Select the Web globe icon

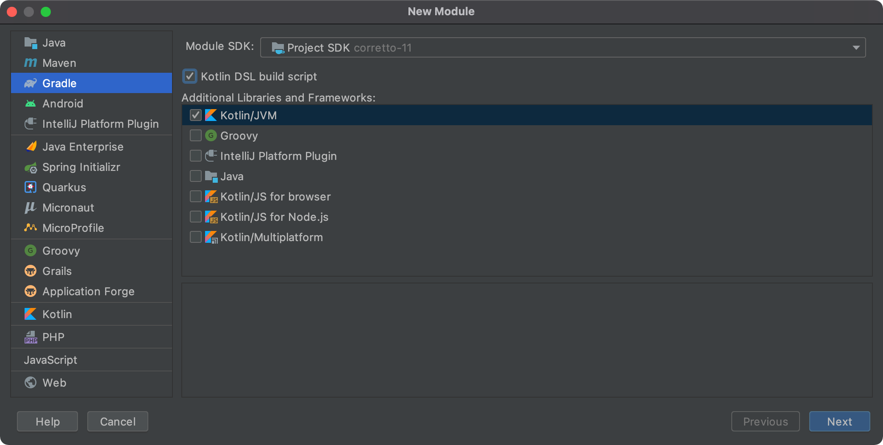[x=31, y=383]
